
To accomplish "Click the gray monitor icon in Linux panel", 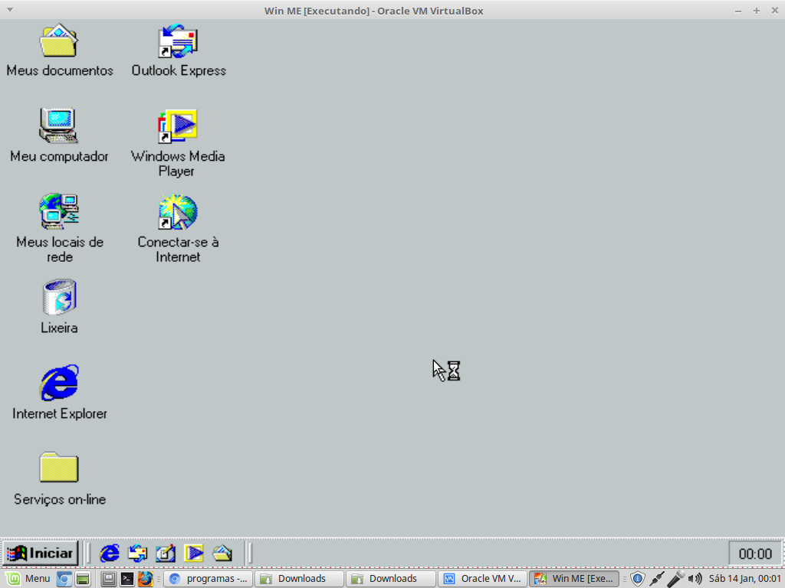I will 108,579.
